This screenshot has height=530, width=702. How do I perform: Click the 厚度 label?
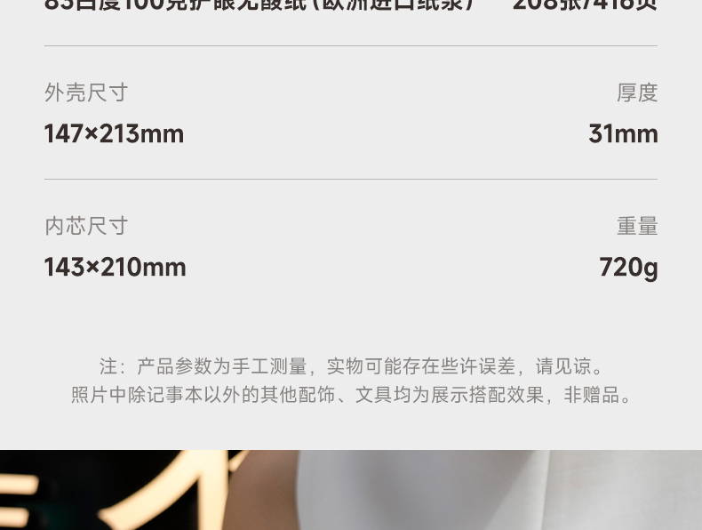pos(637,92)
